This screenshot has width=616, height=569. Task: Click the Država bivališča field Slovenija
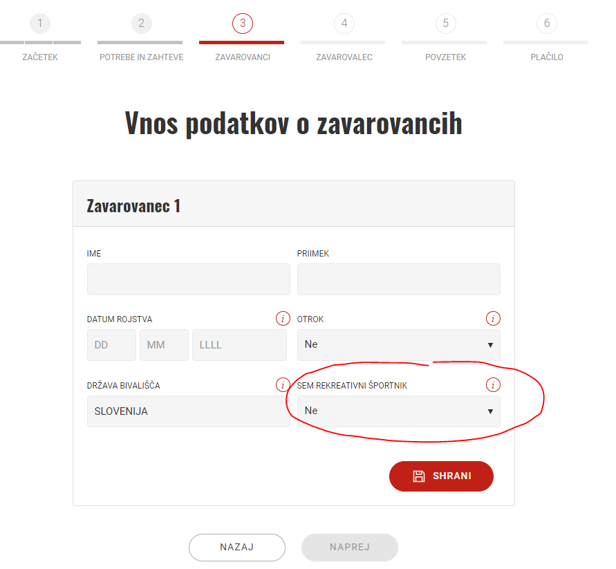pyautogui.click(x=189, y=411)
